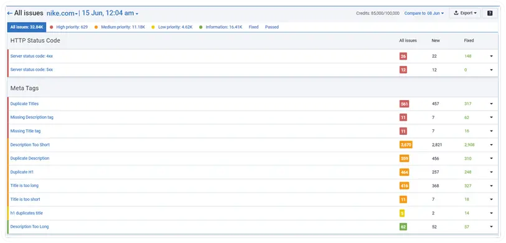Expand the Missing Description tag row arrow
Viewport: 506px width, 243px height.
(491, 117)
